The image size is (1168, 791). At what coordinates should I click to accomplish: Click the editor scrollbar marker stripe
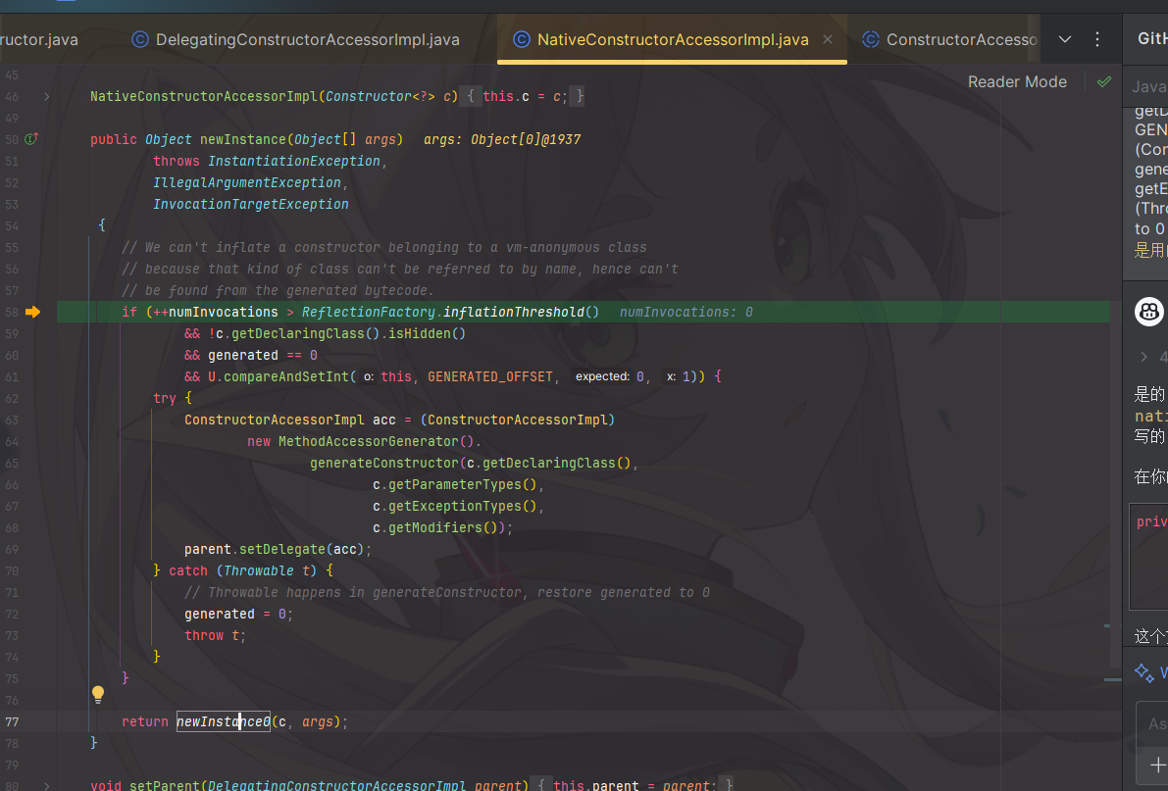tap(1112, 679)
